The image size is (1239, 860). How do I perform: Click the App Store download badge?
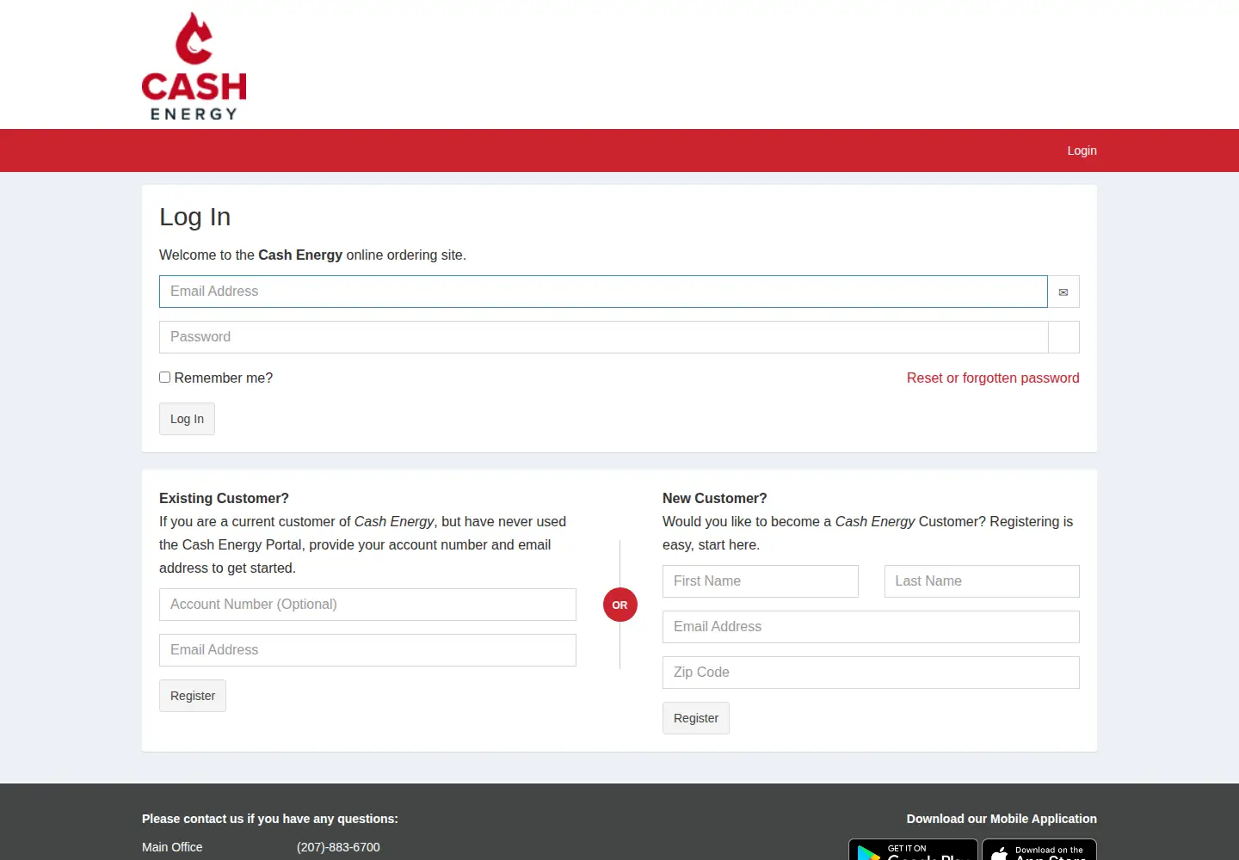(x=1039, y=850)
